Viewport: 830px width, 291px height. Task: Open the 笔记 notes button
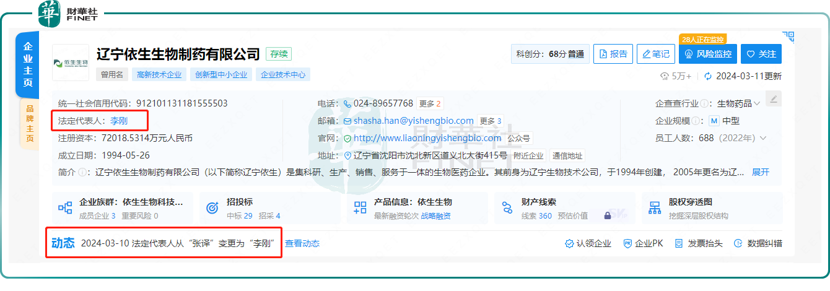click(x=656, y=54)
